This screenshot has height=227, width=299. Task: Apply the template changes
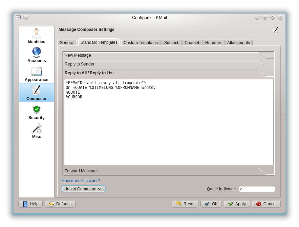(236, 204)
